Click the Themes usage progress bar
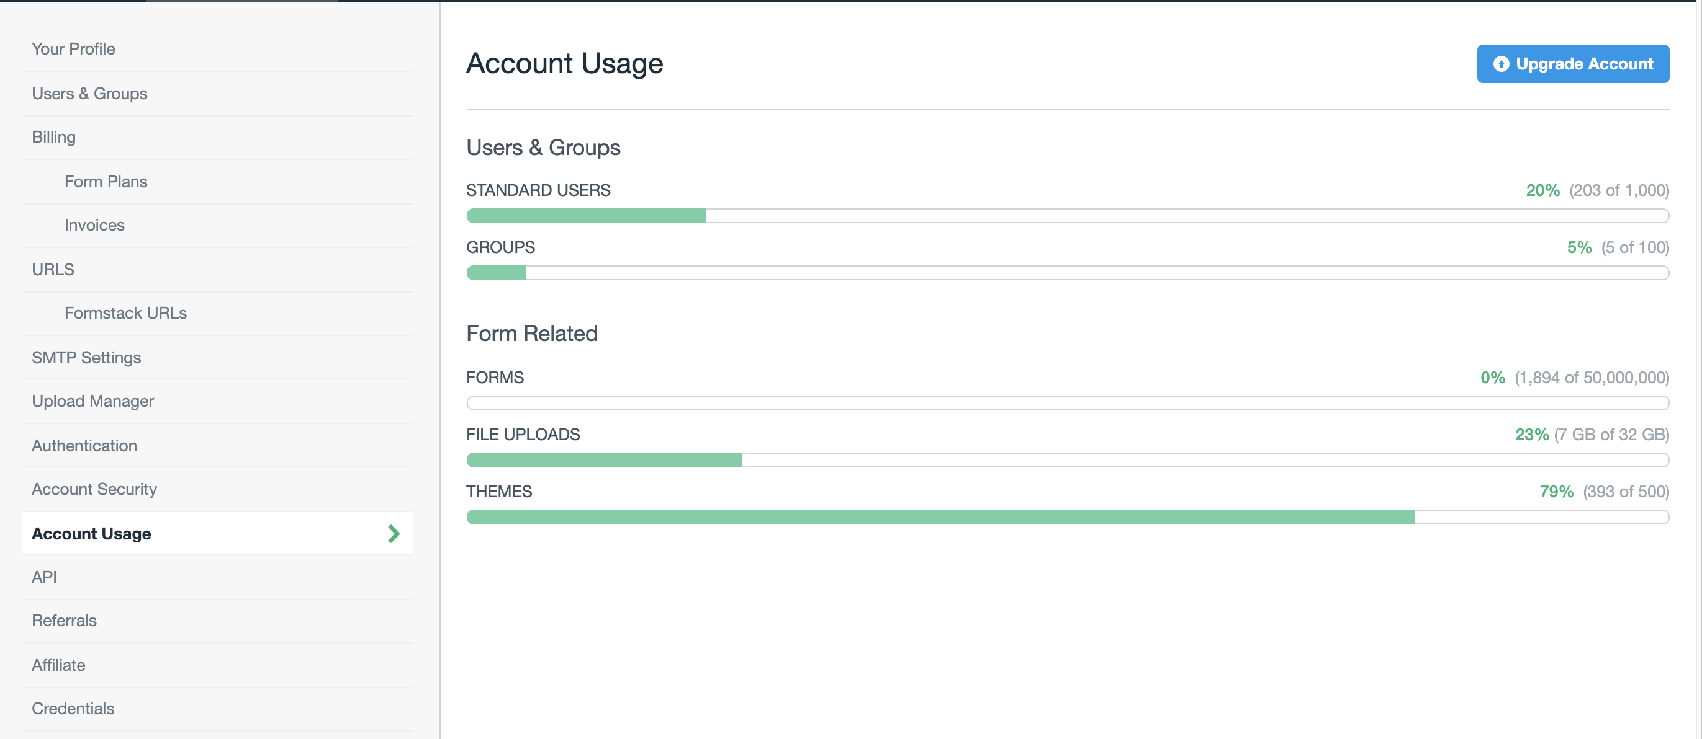 [x=1067, y=517]
